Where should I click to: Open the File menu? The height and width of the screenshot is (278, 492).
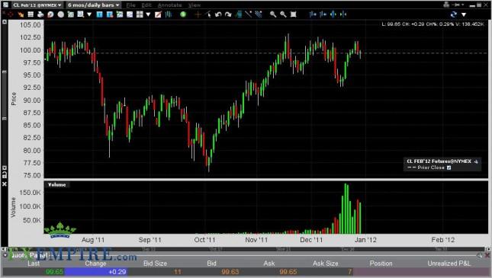(x=130, y=5)
